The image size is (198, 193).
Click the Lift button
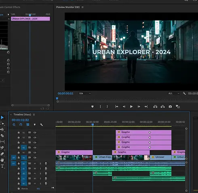click(155, 107)
